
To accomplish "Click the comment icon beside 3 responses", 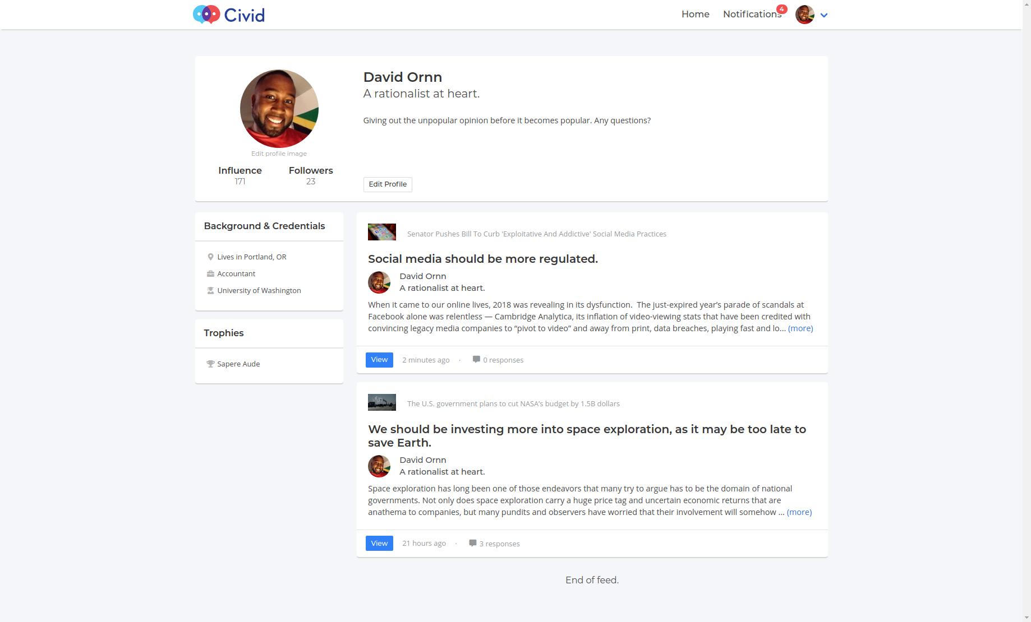I will tap(473, 543).
